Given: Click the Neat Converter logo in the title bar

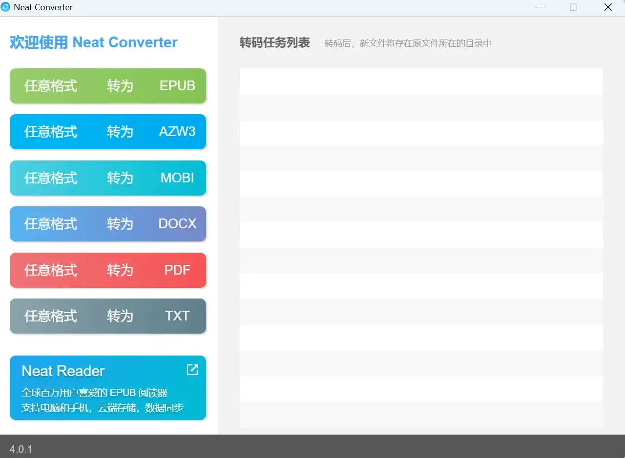Looking at the screenshot, I should pos(6,7).
